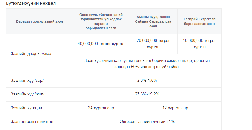Select the 'Олгосон зээлийн дүнгийн 1%' fee cell
The height and width of the screenshot is (130, 252).
[147, 122]
